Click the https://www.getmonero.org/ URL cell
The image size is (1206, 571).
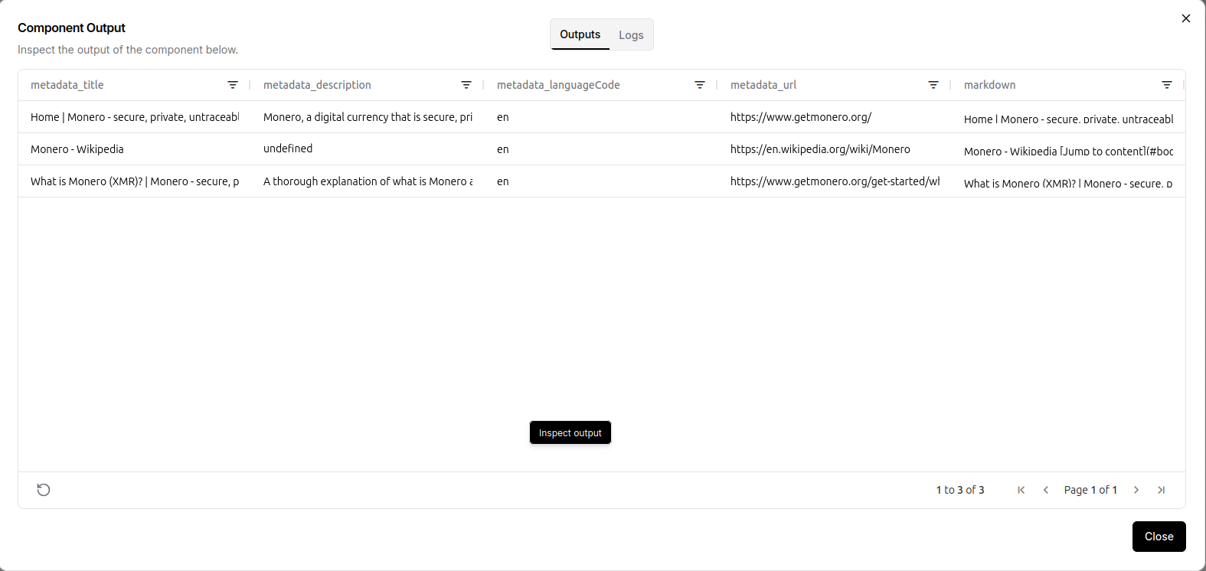coord(801,117)
